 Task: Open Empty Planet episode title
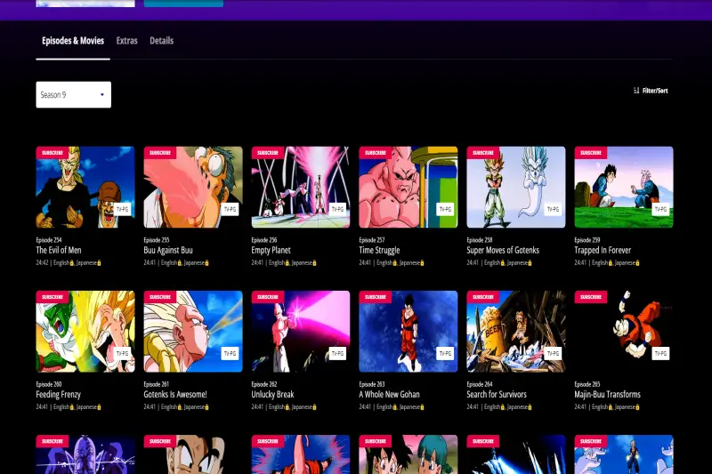pos(271,251)
